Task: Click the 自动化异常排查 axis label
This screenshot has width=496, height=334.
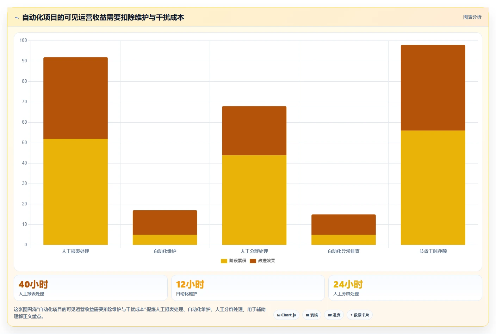Action: tap(343, 251)
